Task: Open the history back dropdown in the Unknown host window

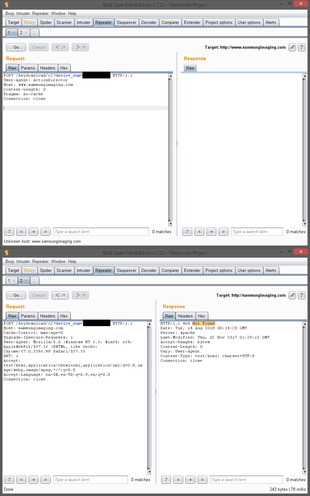Action: 64,47
